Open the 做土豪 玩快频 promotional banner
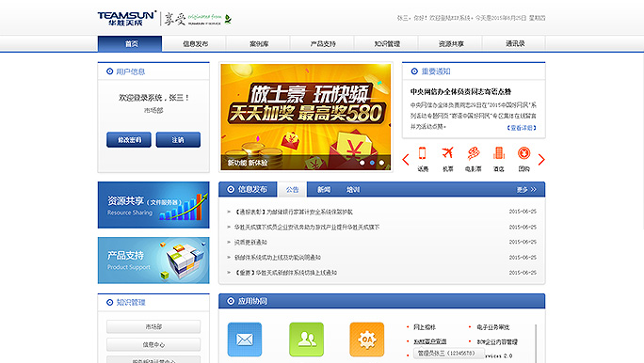The width and height of the screenshot is (644, 363). [x=306, y=117]
